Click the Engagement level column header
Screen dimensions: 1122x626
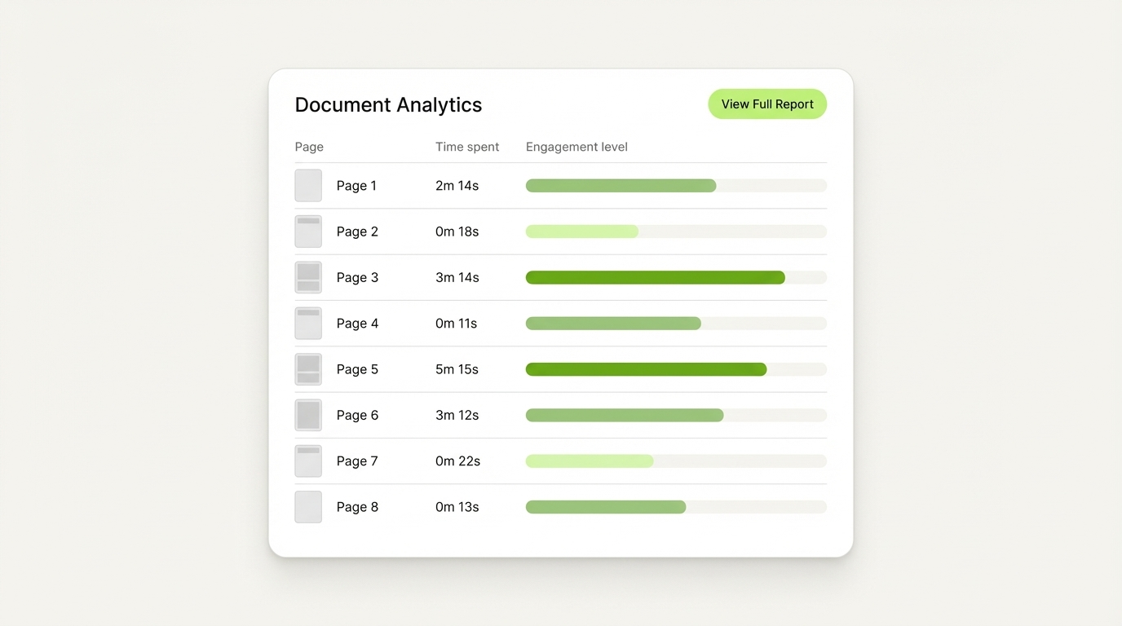576,147
